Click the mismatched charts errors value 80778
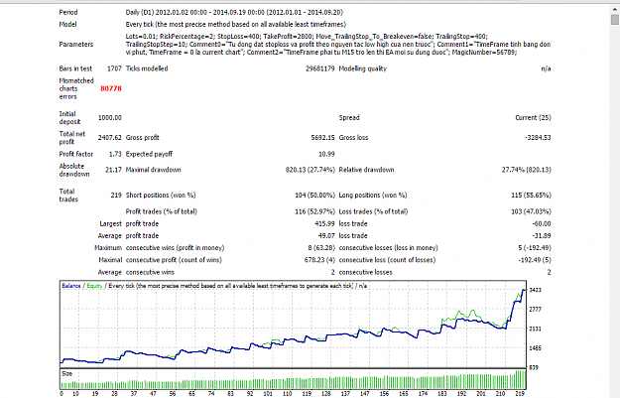Image resolution: width=620 pixels, height=398 pixels. point(111,88)
